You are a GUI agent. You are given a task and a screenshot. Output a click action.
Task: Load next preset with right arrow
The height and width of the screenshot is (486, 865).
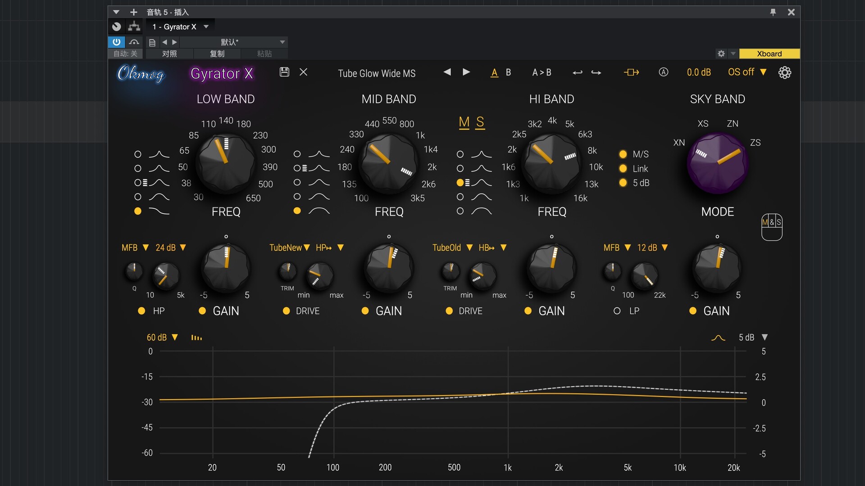tap(466, 72)
